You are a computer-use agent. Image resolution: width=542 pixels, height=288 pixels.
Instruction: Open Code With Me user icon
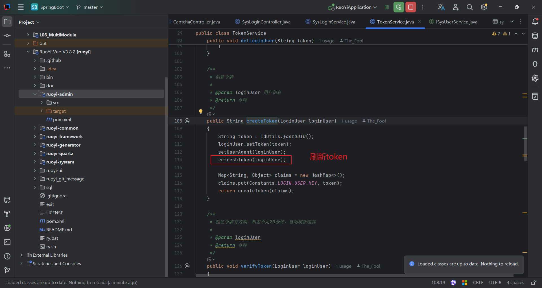pyautogui.click(x=456, y=7)
